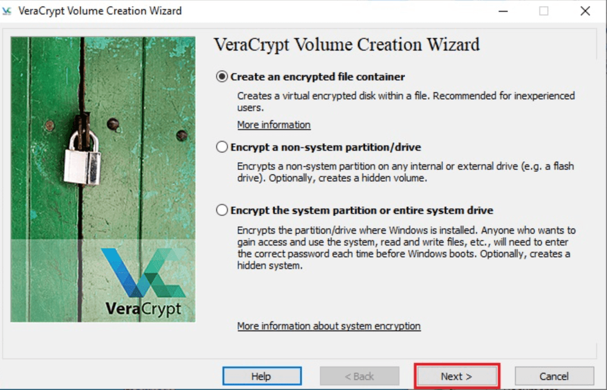This screenshot has width=607, height=390.
Task: Click the 'Creates a virtual encrypted disk' description
Action: point(406,102)
